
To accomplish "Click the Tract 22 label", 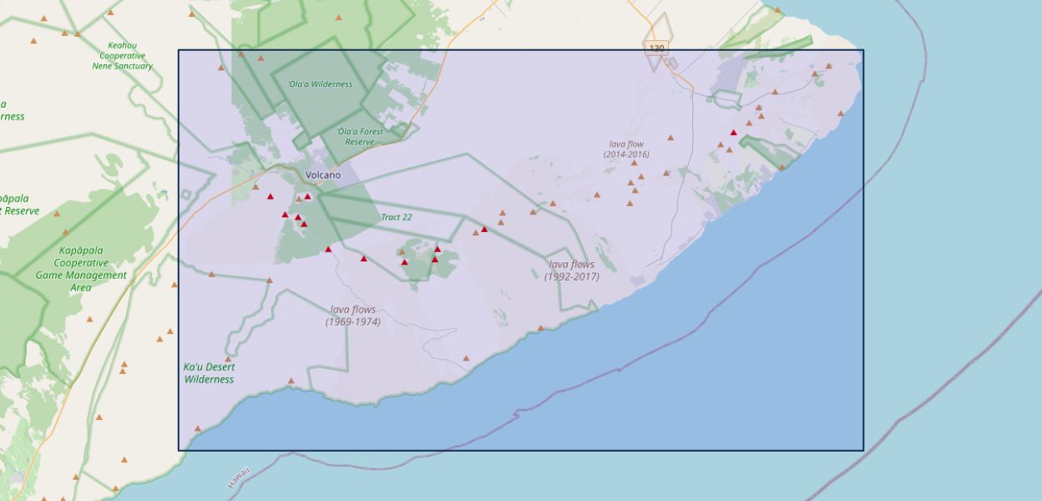I will [397, 217].
